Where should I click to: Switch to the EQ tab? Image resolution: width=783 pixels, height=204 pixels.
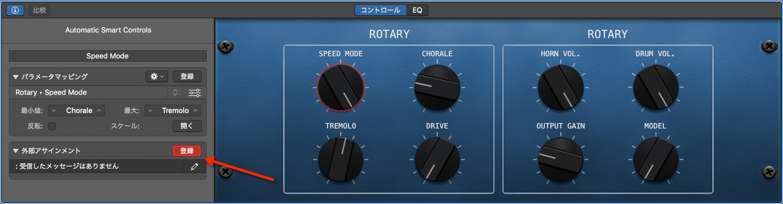coord(417,10)
